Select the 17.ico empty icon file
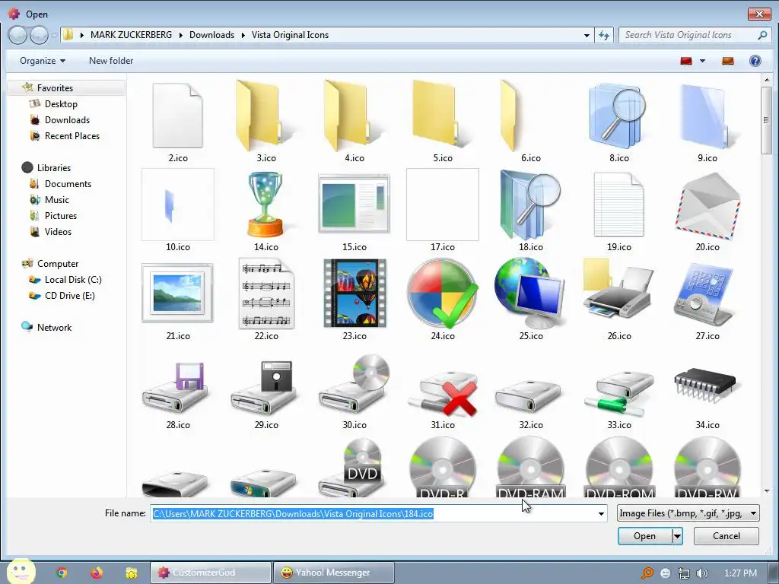This screenshot has width=779, height=584. tap(442, 211)
